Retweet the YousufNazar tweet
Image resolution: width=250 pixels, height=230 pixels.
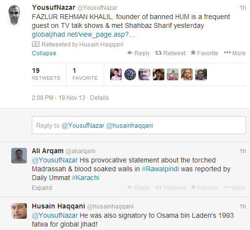170,53
